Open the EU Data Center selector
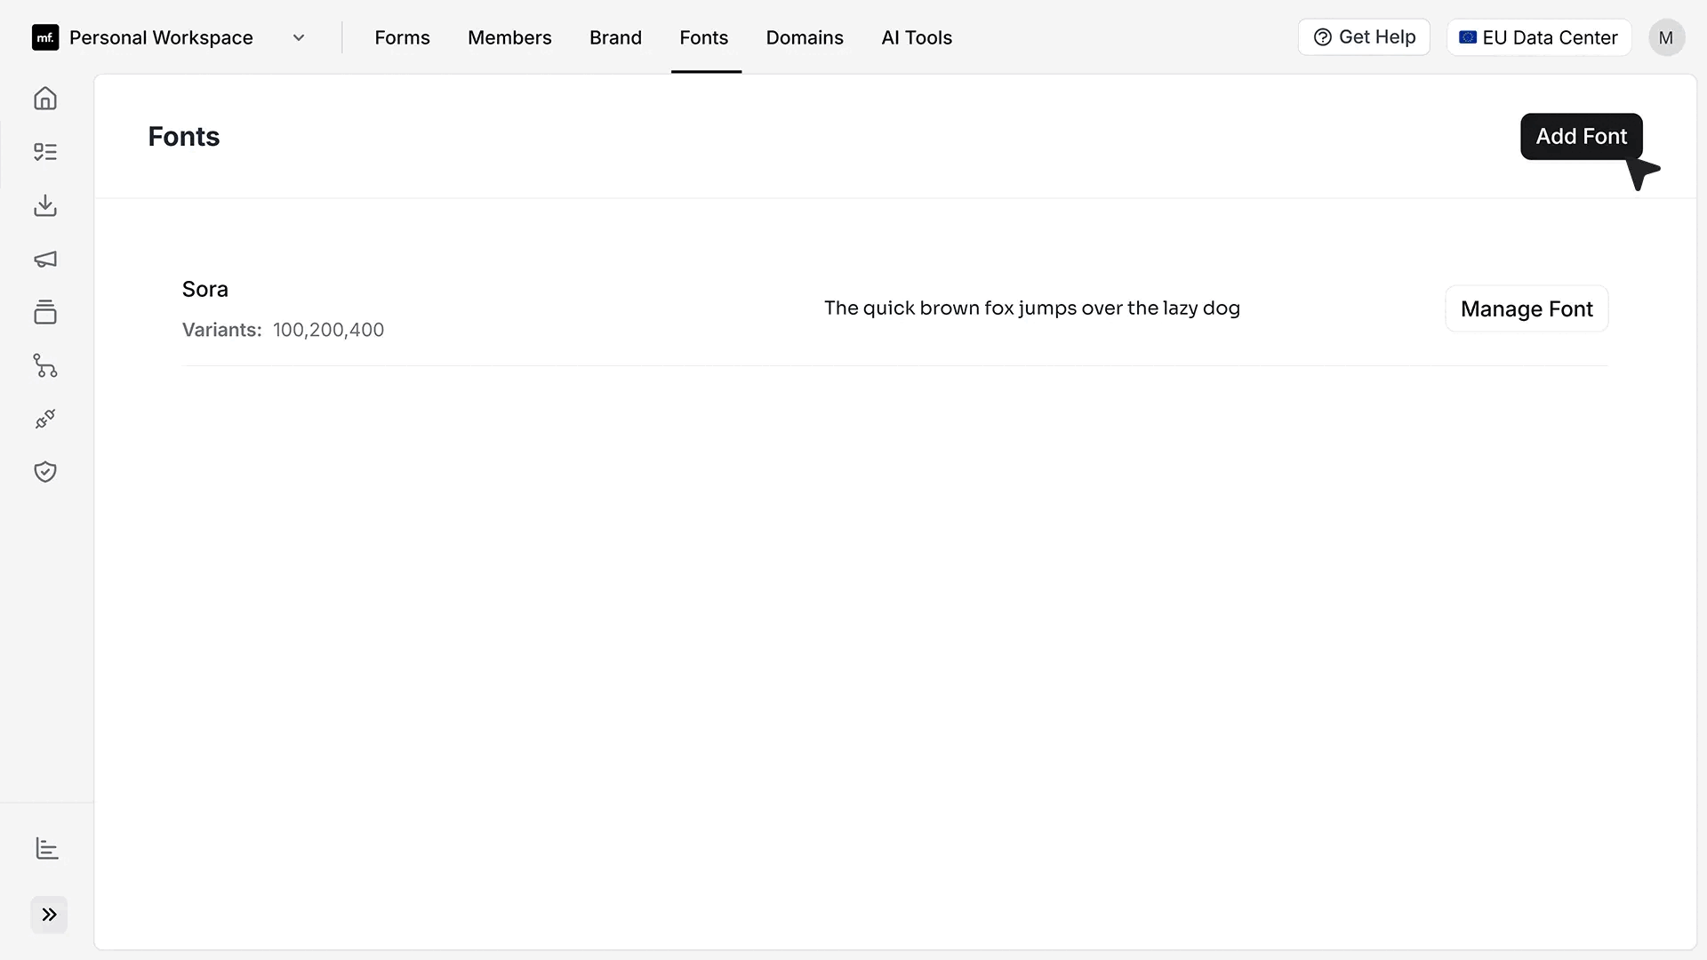 [1539, 37]
